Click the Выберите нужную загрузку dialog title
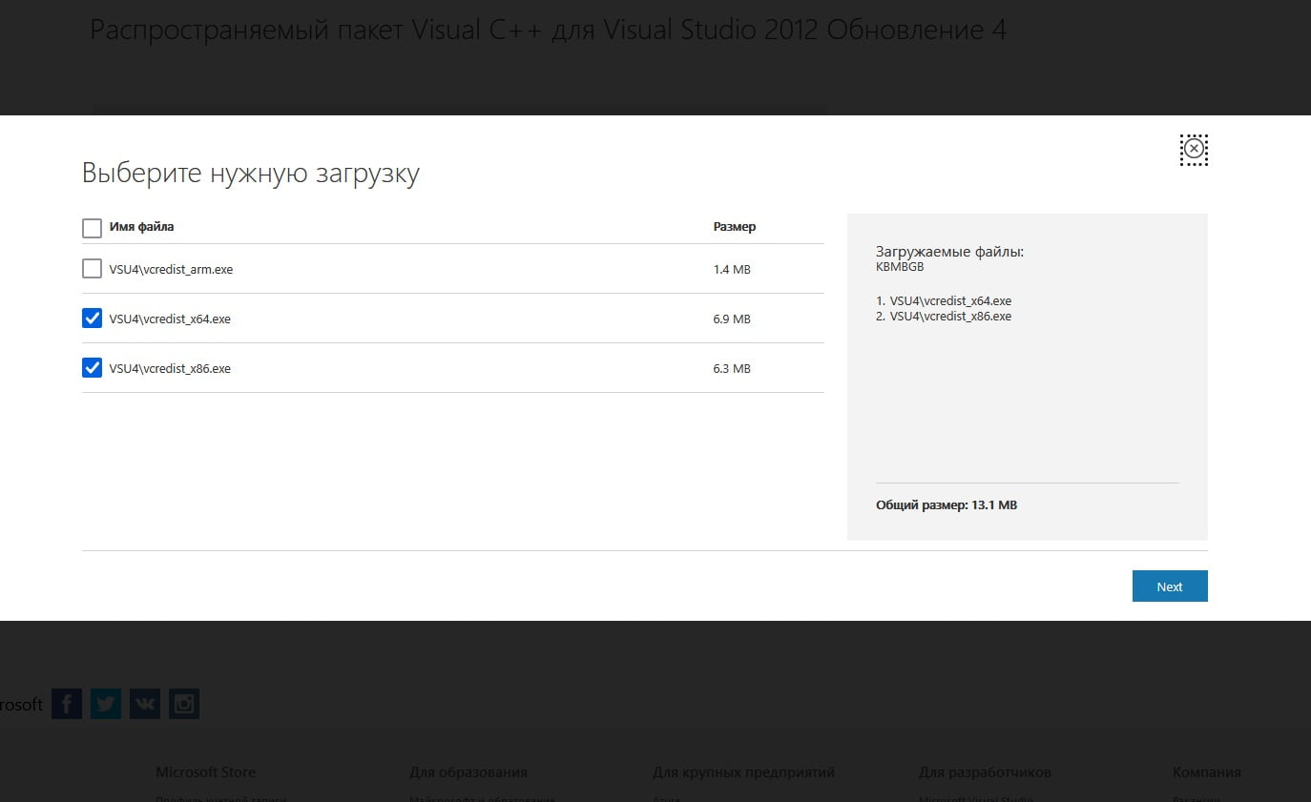 pos(251,174)
